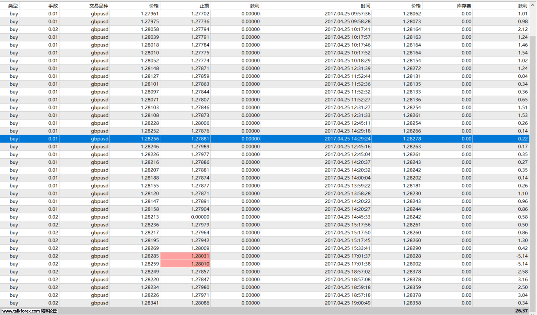
Task: Click the profit value 0.27
Action: (523, 162)
